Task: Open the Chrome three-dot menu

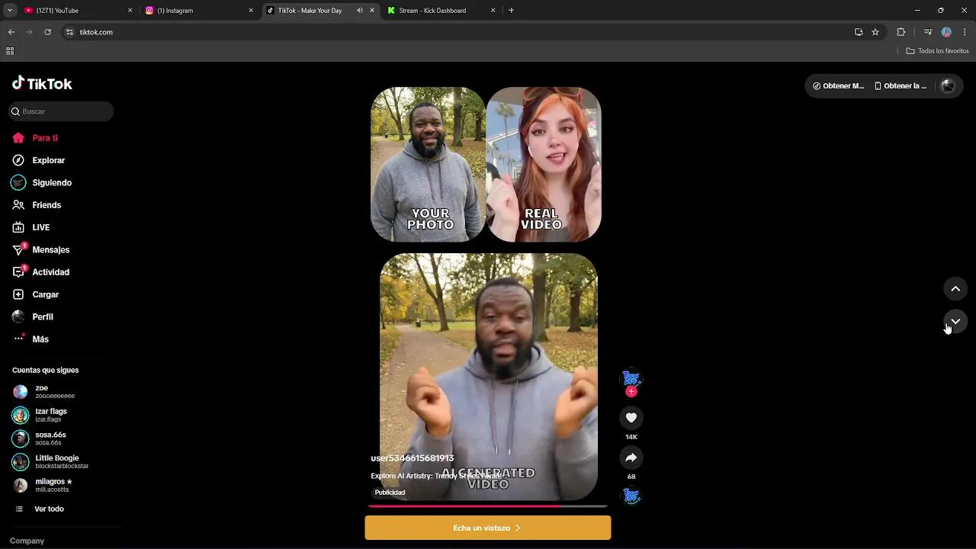Action: 965,32
